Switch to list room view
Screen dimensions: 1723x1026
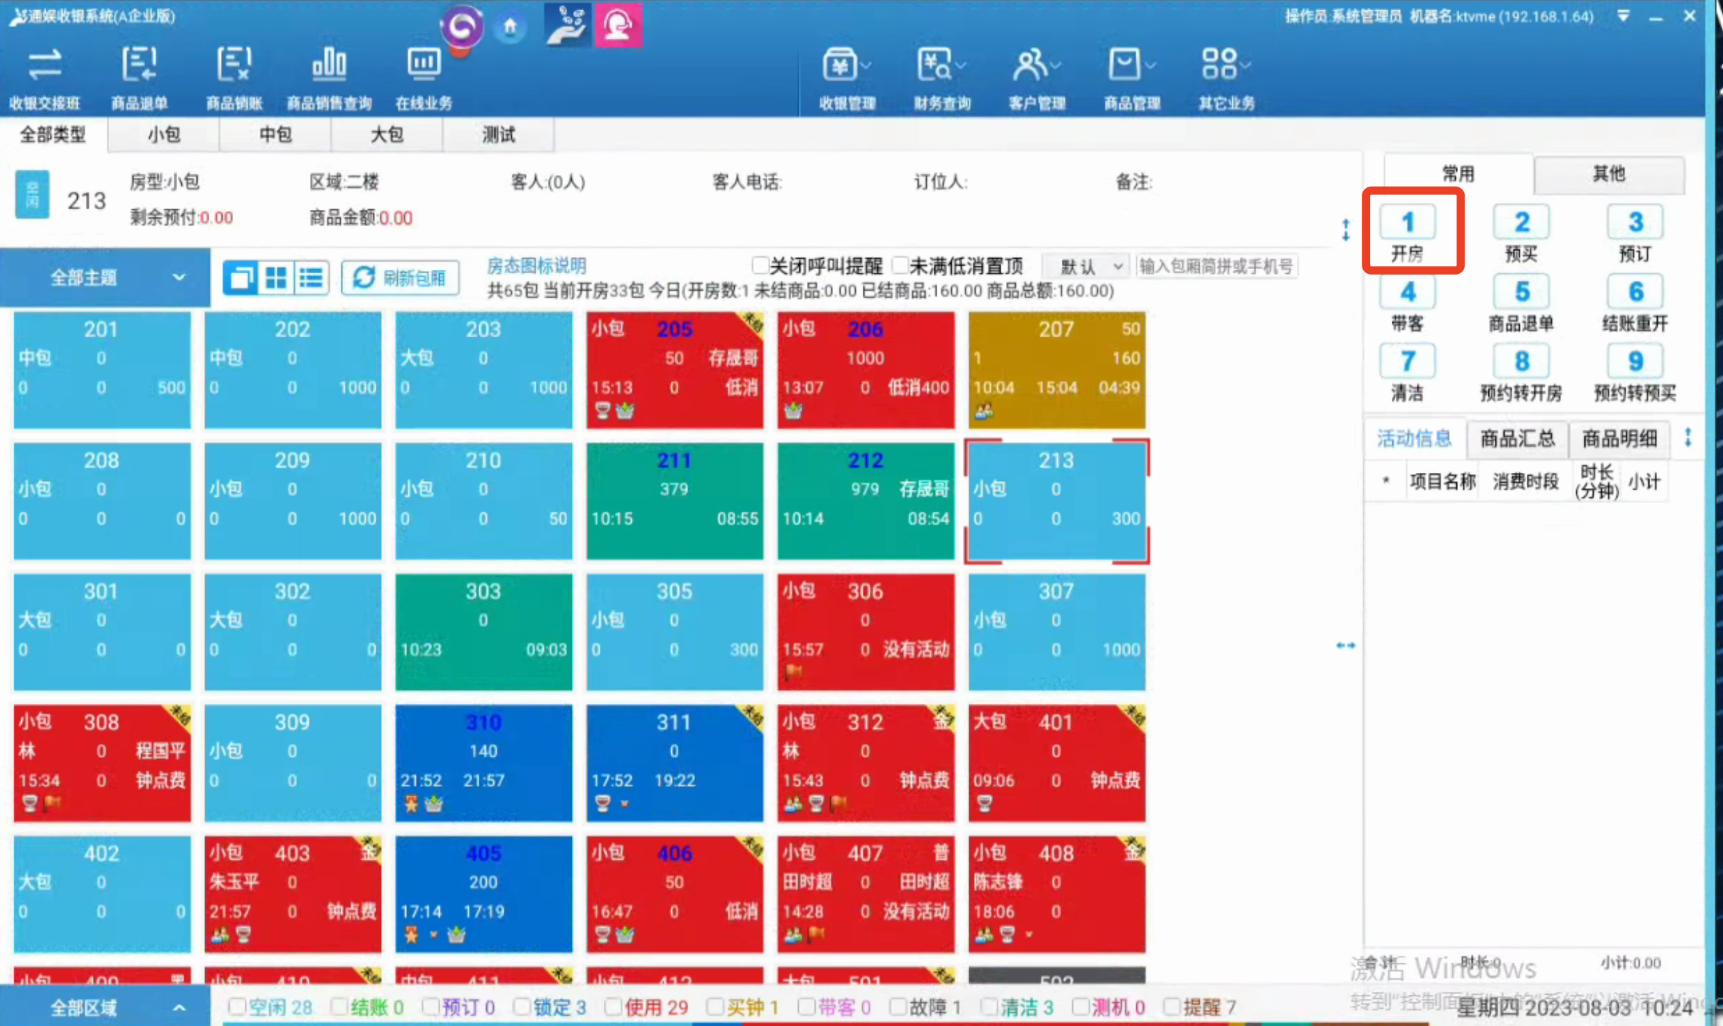(311, 278)
